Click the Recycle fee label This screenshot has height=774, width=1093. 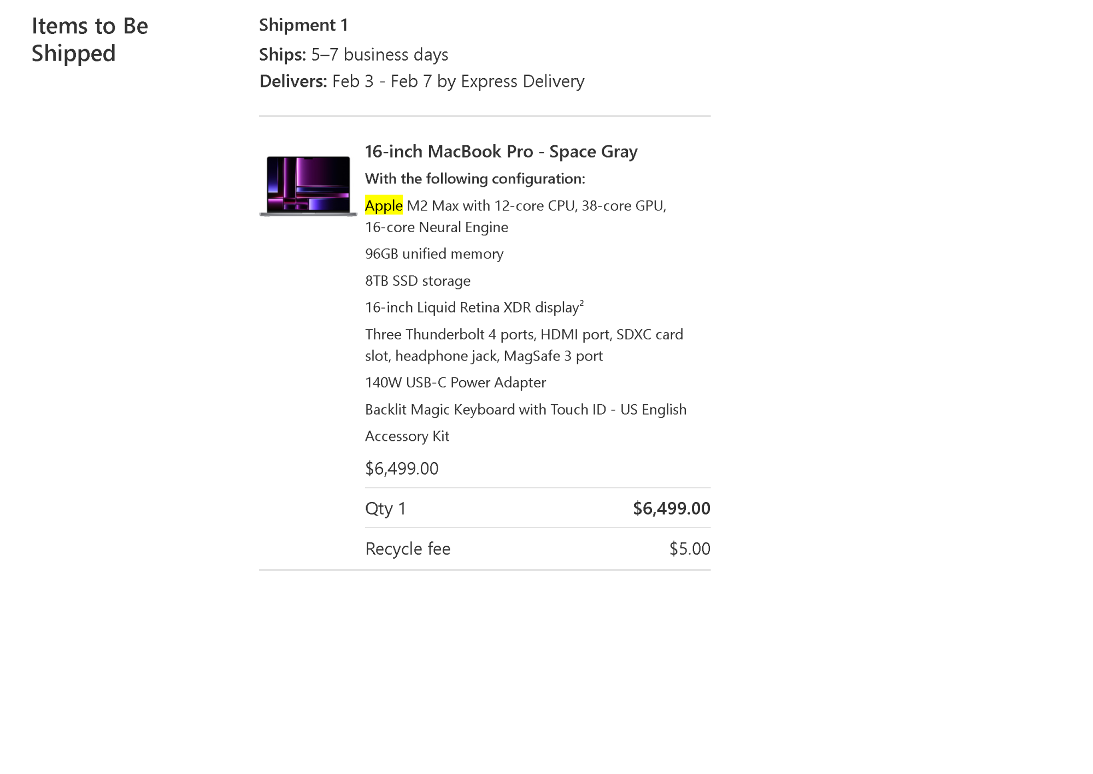click(x=408, y=549)
